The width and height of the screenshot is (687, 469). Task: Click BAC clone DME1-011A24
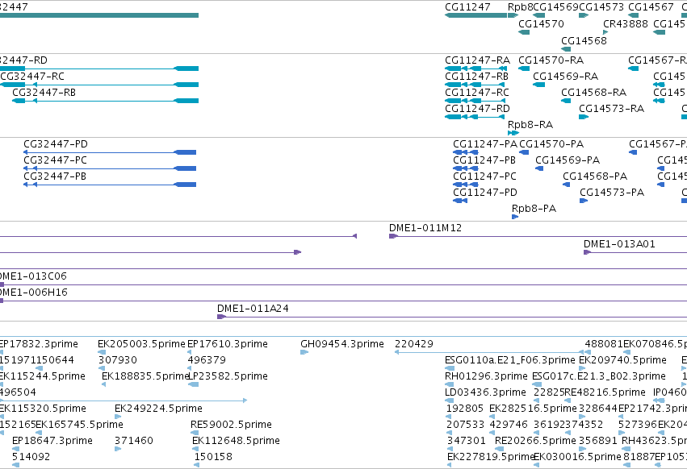click(253, 309)
